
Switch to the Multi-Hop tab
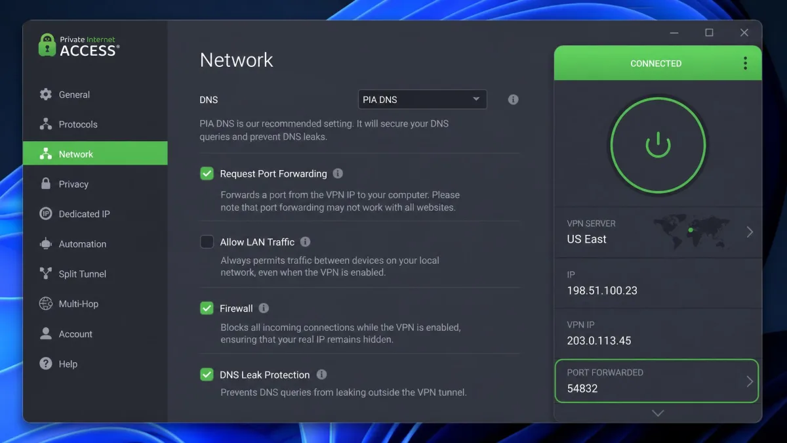pos(95,304)
